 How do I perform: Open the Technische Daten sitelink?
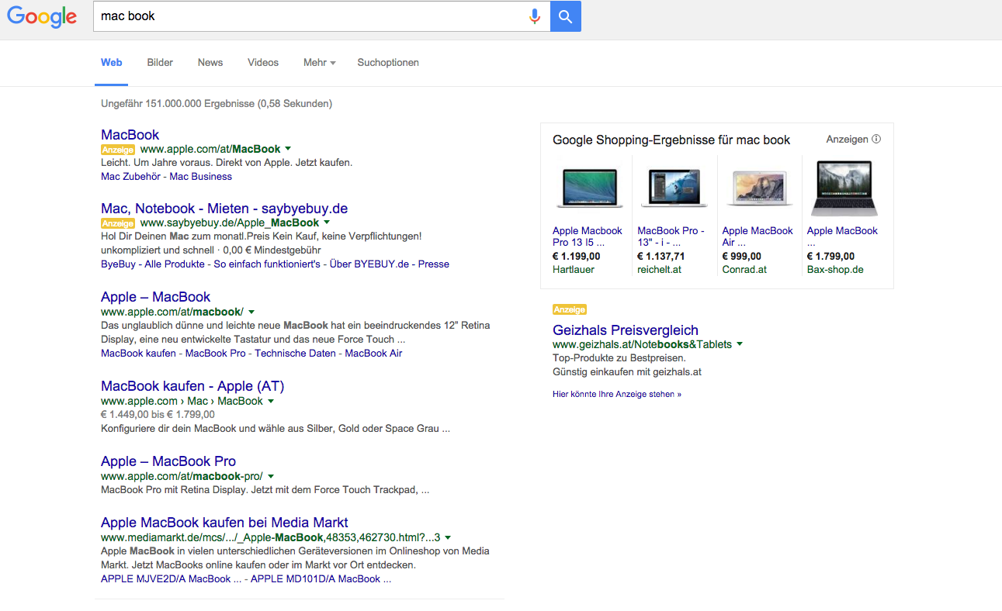click(296, 353)
